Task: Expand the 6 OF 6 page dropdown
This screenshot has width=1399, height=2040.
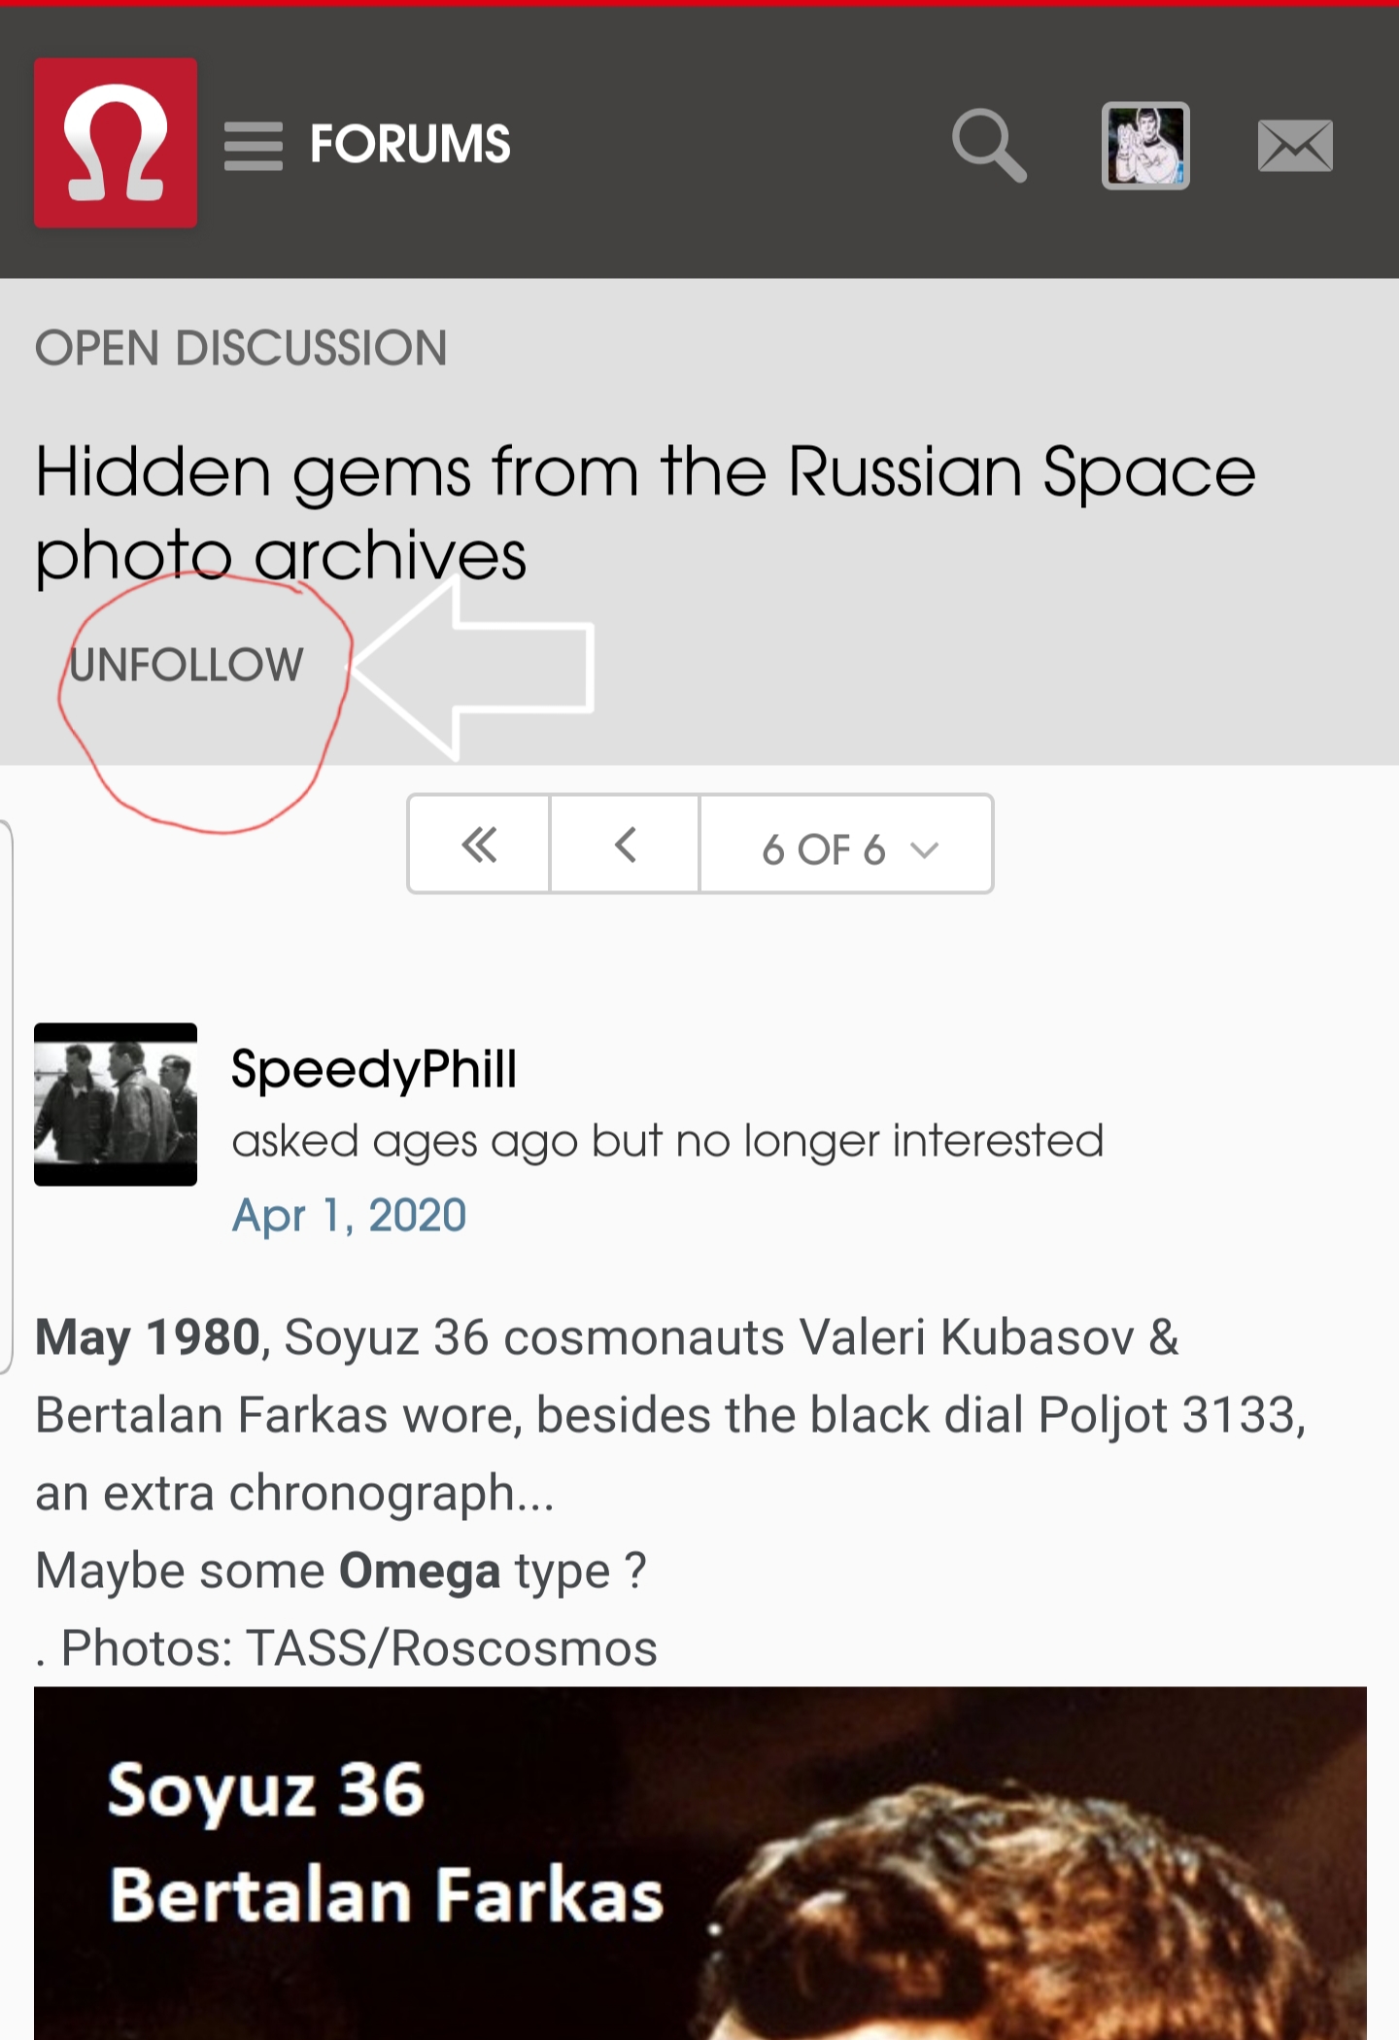Action: 847,848
